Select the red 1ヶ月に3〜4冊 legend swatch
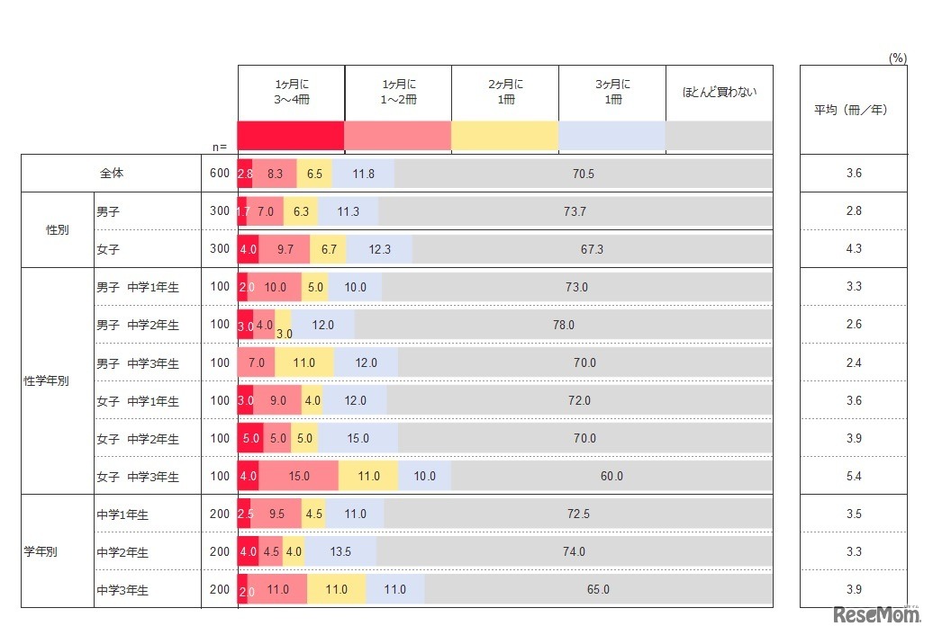Viewport: 933px width, 635px height. (x=291, y=136)
